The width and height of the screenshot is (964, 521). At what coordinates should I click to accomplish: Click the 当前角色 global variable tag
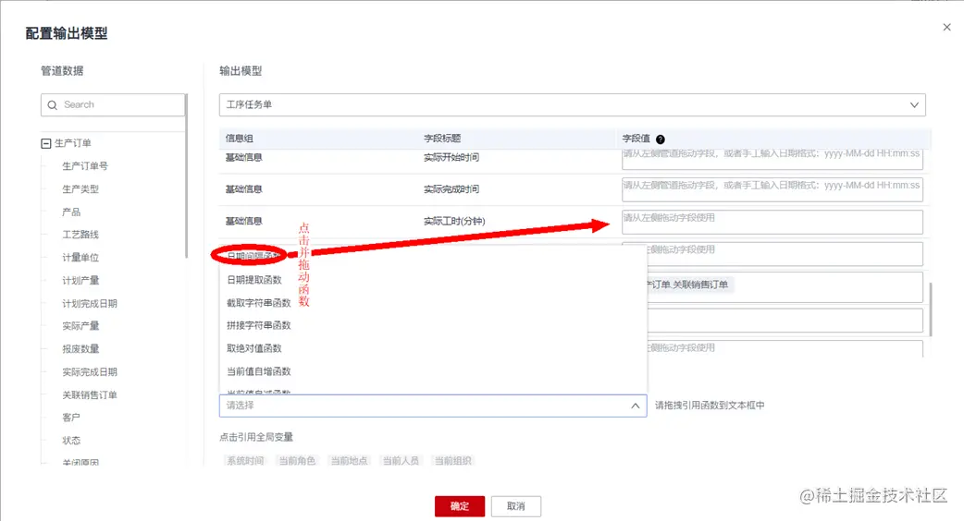(297, 461)
